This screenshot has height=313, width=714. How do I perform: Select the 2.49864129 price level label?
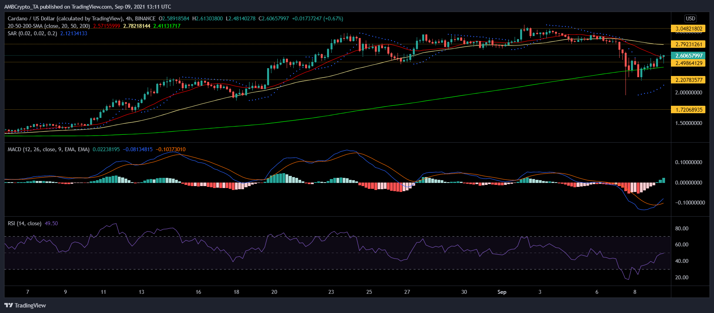(689, 63)
